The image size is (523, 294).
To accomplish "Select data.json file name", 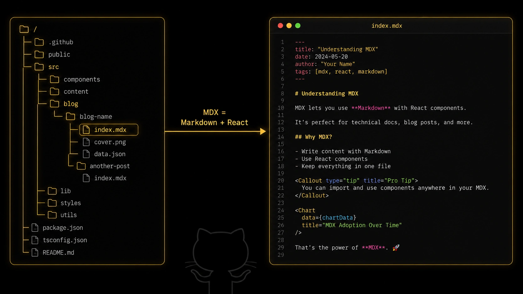I will (110, 154).
